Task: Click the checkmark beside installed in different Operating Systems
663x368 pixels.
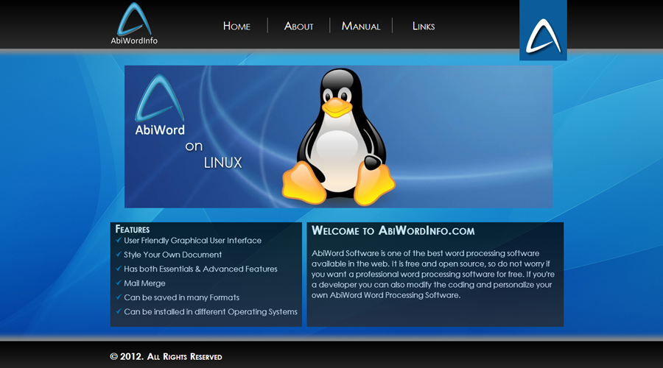Action: pos(119,311)
